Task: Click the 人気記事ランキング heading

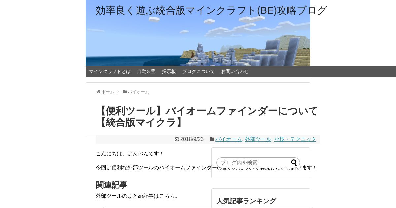Action: click(x=246, y=201)
